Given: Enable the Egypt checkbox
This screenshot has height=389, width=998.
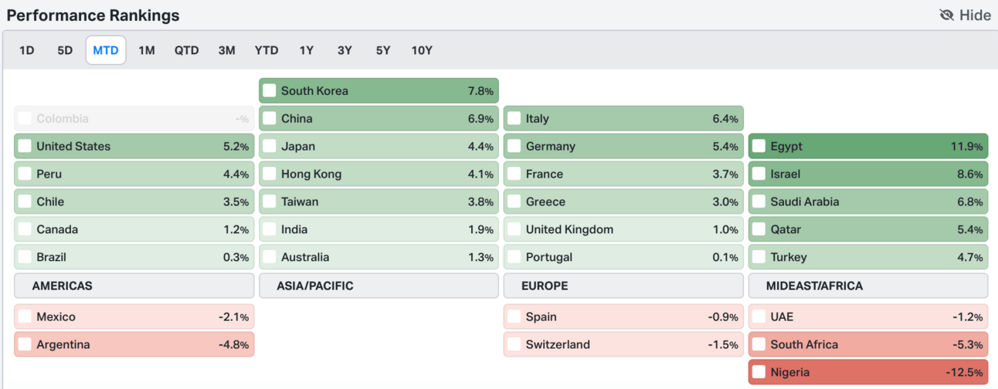Looking at the screenshot, I should [x=759, y=147].
